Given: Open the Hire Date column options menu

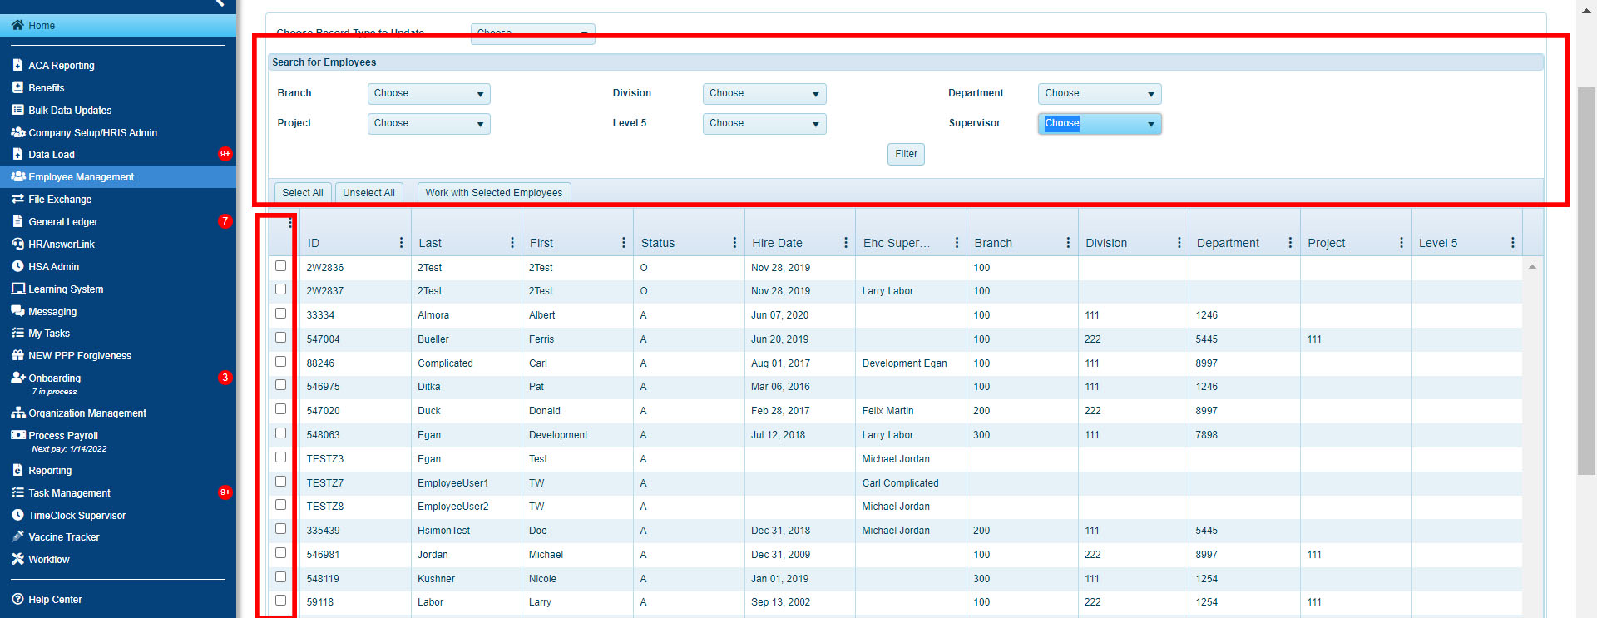Looking at the screenshot, I should click(x=845, y=243).
